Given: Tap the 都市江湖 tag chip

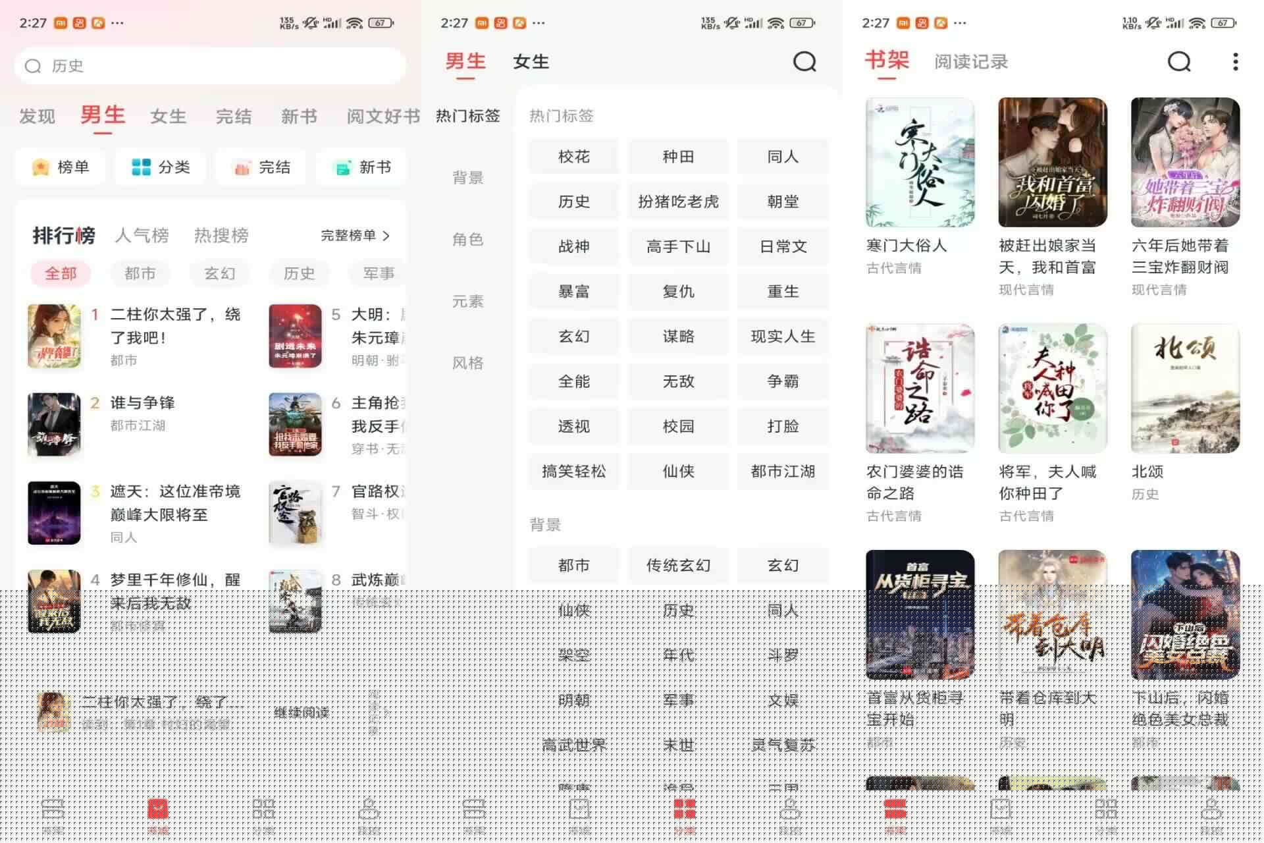Looking at the screenshot, I should pos(783,472).
